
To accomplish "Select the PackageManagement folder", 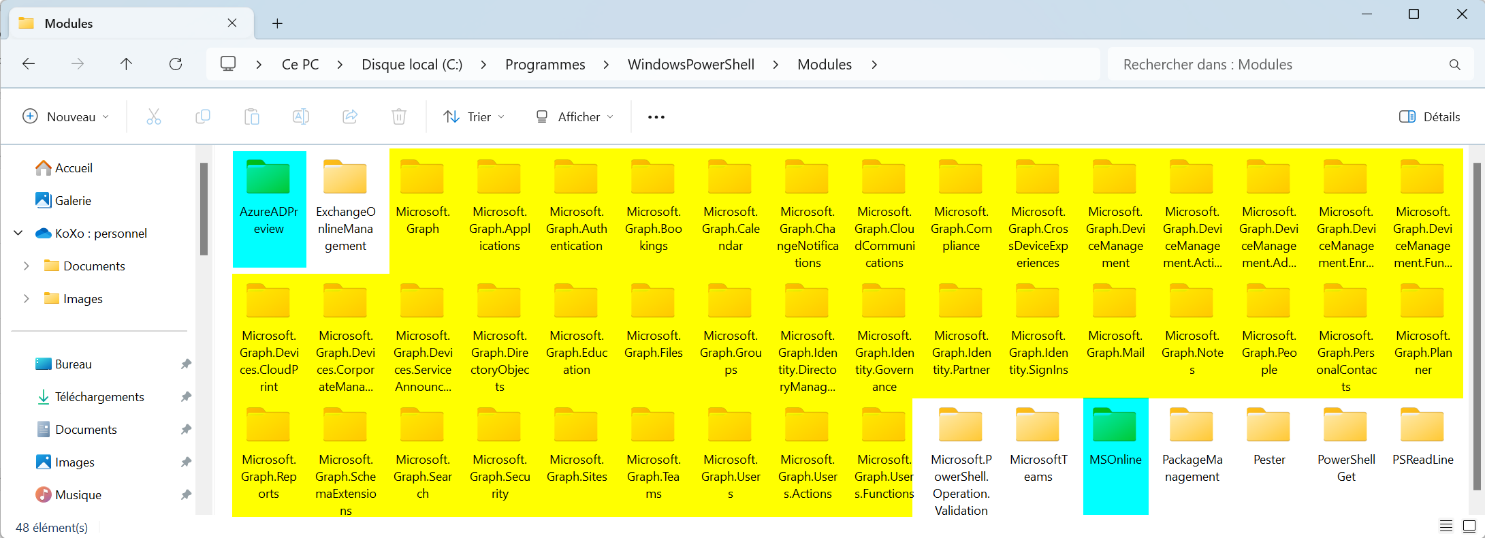I will [1192, 446].
